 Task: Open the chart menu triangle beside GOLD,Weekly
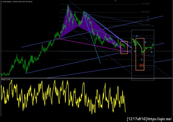[x=2, y=2]
